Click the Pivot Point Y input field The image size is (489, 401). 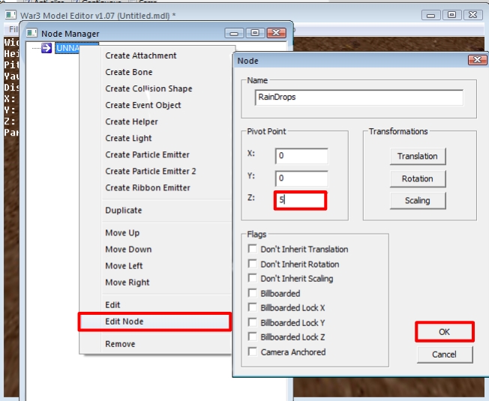(x=301, y=178)
